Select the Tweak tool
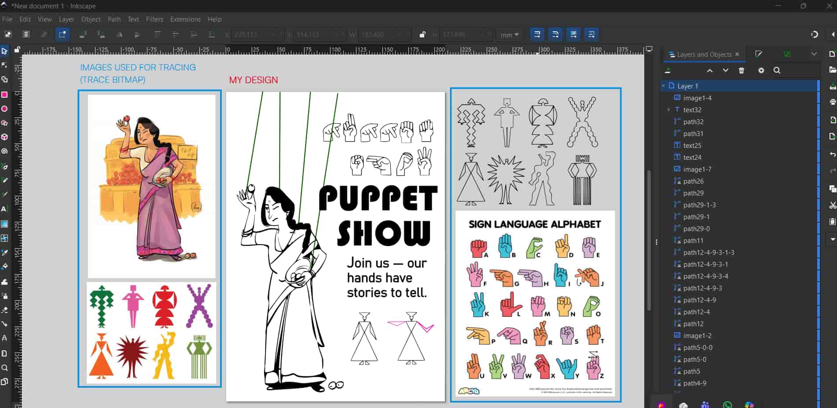This screenshot has width=837, height=408. click(4, 282)
